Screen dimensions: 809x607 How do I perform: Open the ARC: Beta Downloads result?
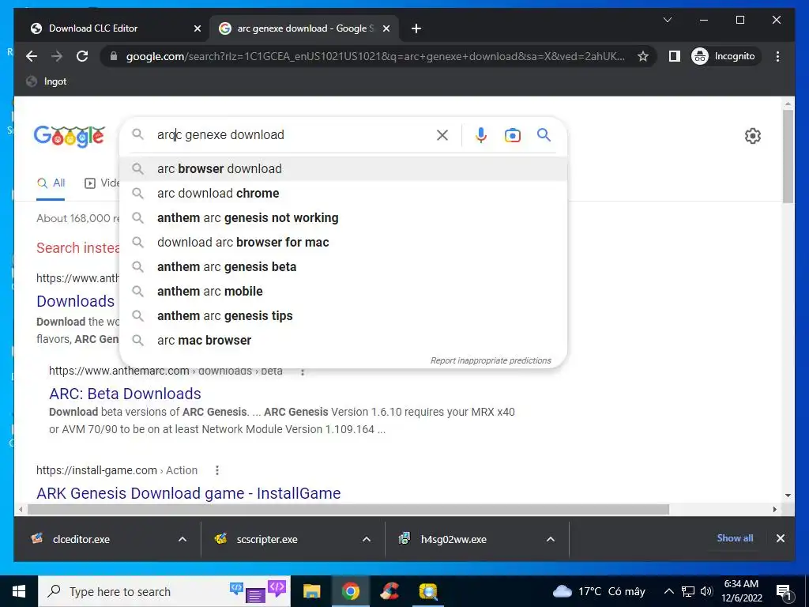point(125,394)
